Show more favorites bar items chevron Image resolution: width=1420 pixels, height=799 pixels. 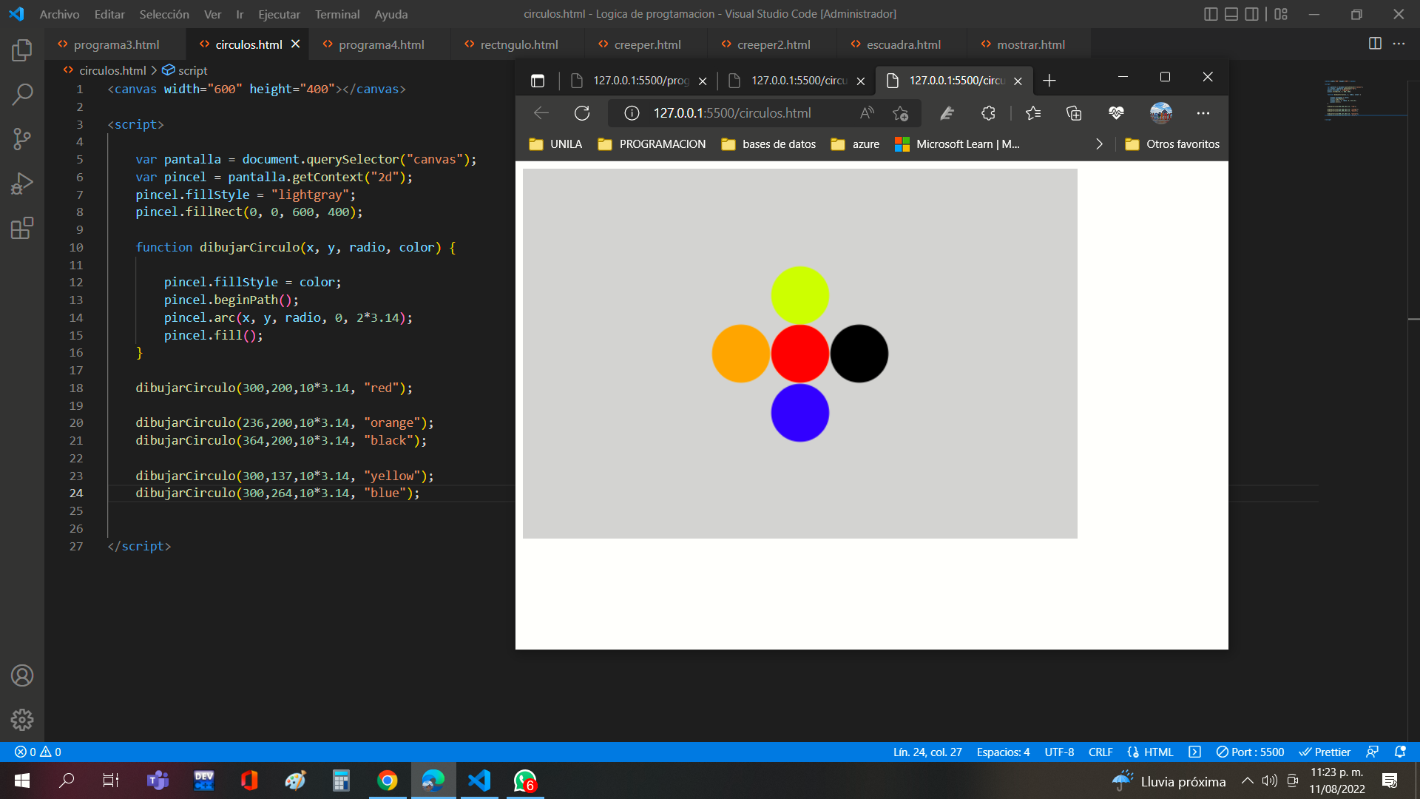[1099, 144]
